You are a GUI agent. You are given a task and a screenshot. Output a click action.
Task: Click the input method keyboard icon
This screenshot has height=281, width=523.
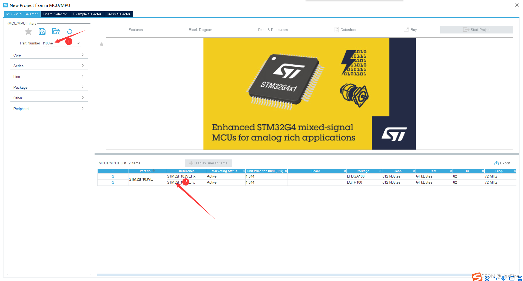click(x=512, y=278)
